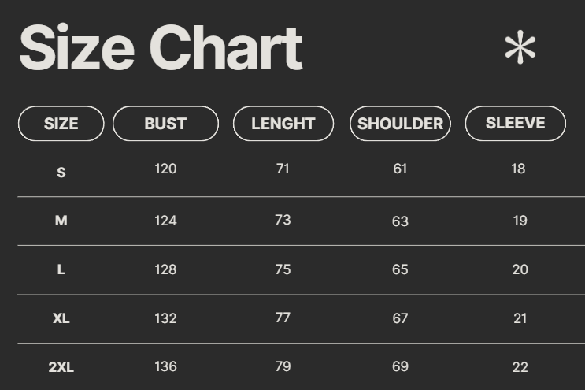The width and height of the screenshot is (585, 390).
Task: Select the S size row label
Action: tap(61, 172)
